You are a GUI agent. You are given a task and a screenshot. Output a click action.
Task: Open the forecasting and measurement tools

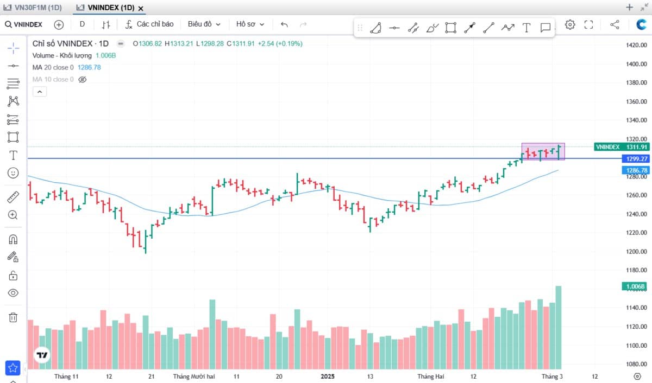click(x=13, y=119)
